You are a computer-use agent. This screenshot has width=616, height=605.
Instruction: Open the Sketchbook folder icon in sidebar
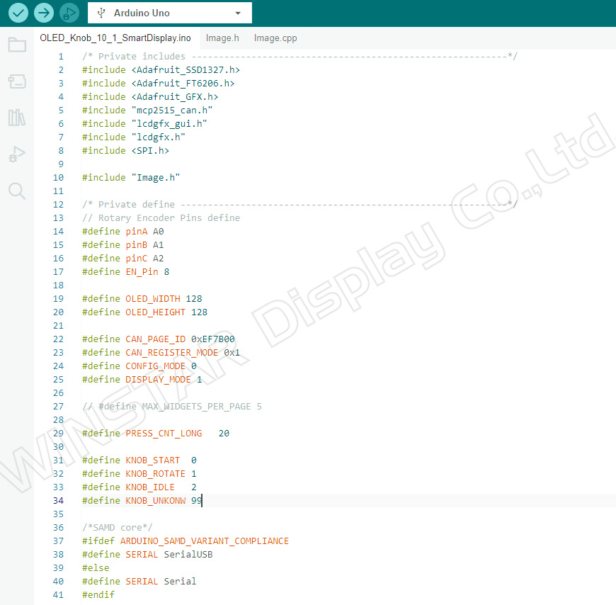click(x=17, y=45)
